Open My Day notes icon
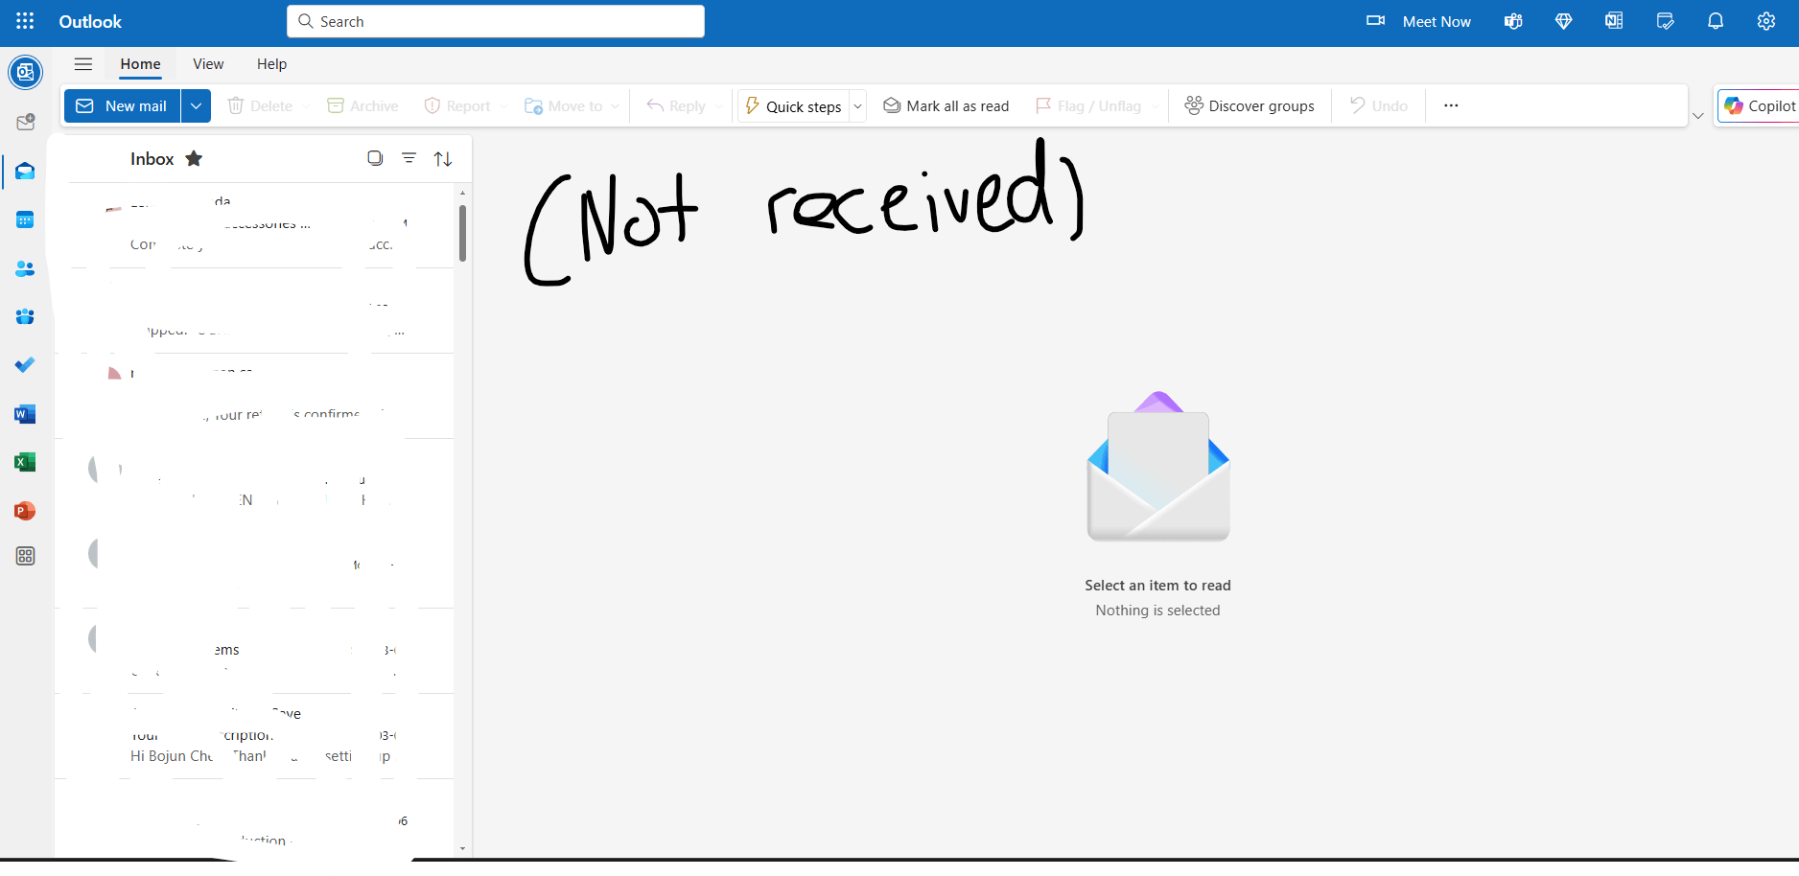 click(x=1665, y=21)
